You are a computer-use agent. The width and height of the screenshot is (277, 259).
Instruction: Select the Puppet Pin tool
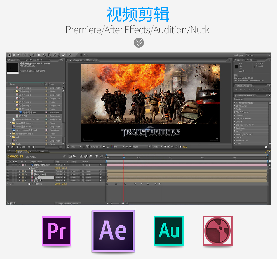(70, 55)
